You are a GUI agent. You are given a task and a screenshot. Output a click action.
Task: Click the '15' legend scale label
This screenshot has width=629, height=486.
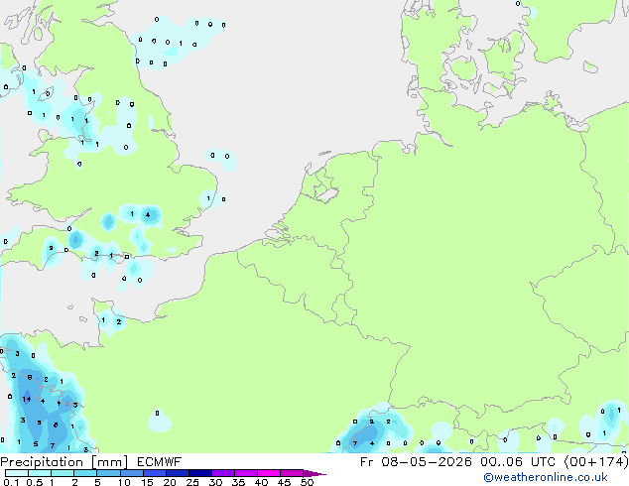tap(147, 482)
